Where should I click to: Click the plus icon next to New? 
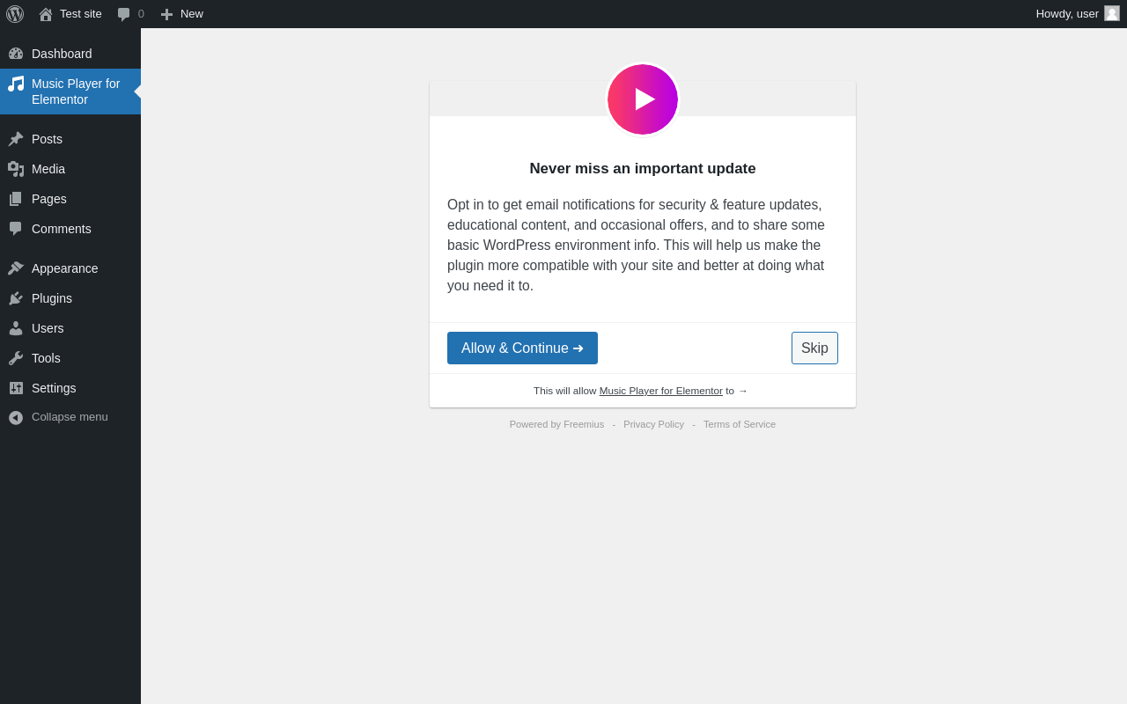166,14
